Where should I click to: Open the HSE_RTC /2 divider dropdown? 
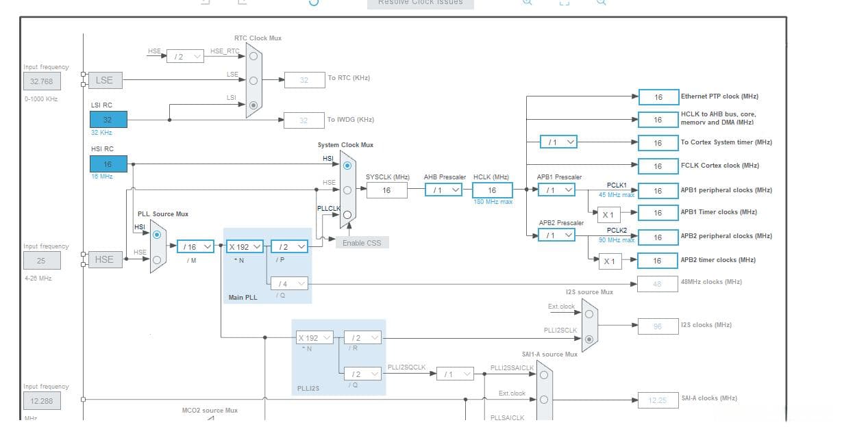coord(186,56)
